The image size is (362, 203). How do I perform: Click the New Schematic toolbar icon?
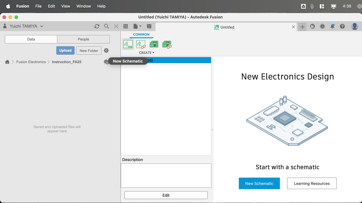click(128, 44)
